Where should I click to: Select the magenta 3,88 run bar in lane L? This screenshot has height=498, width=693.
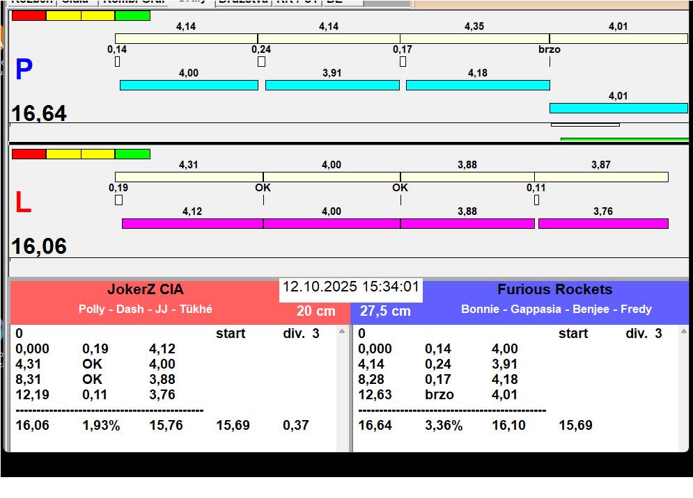click(467, 223)
